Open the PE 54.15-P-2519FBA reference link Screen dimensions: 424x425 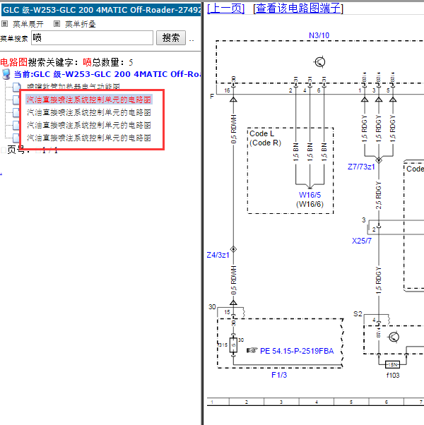(x=297, y=351)
